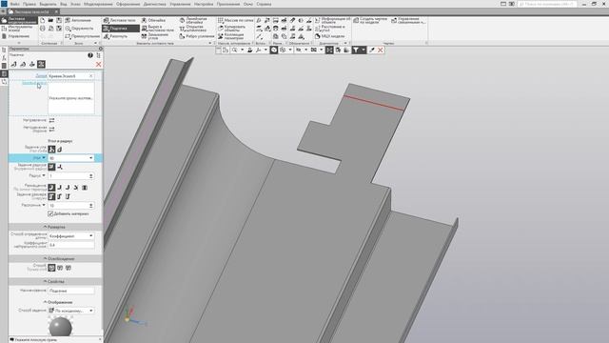Click highlighted fourth mode icon under Подсечка title
This screenshot has width=609, height=343.
tap(41, 64)
